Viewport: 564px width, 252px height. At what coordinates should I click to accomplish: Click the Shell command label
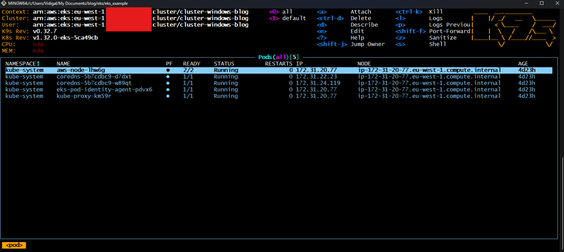438,44
